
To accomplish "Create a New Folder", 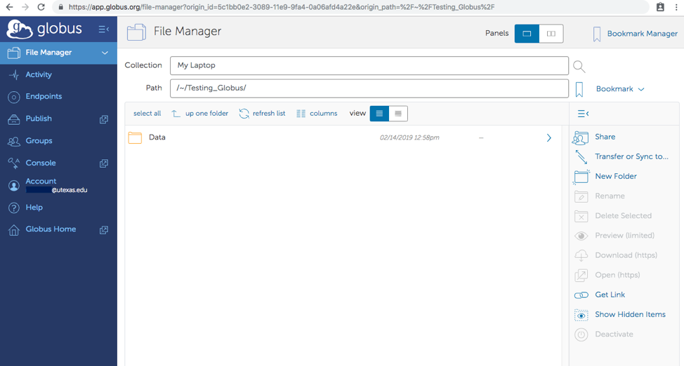I will pyautogui.click(x=616, y=176).
